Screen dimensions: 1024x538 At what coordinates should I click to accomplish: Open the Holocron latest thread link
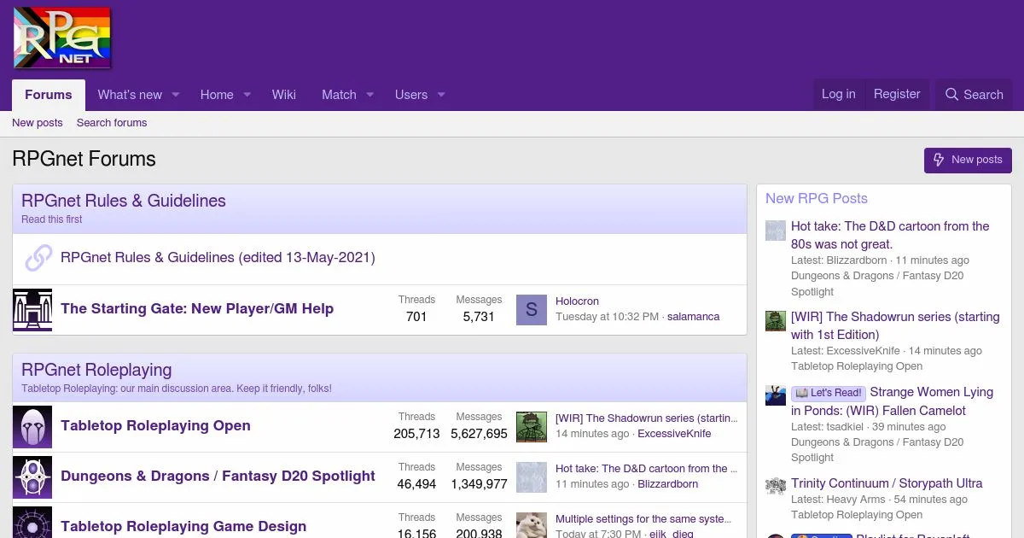pos(577,301)
